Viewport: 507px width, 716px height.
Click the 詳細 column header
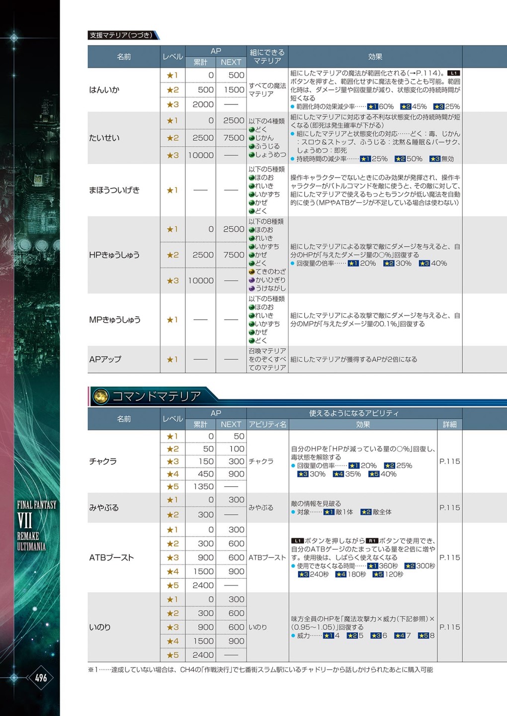click(x=449, y=425)
